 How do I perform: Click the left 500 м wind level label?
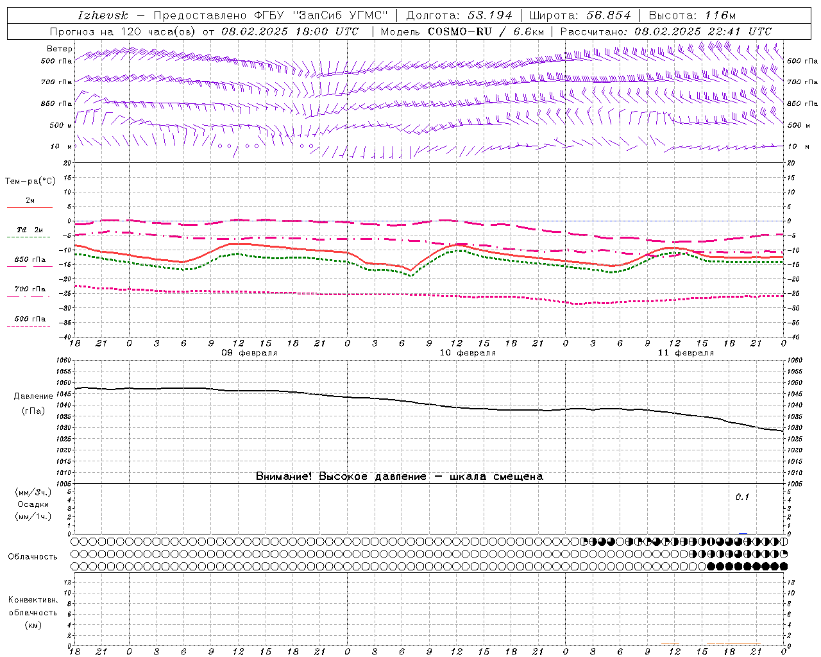[x=61, y=125]
